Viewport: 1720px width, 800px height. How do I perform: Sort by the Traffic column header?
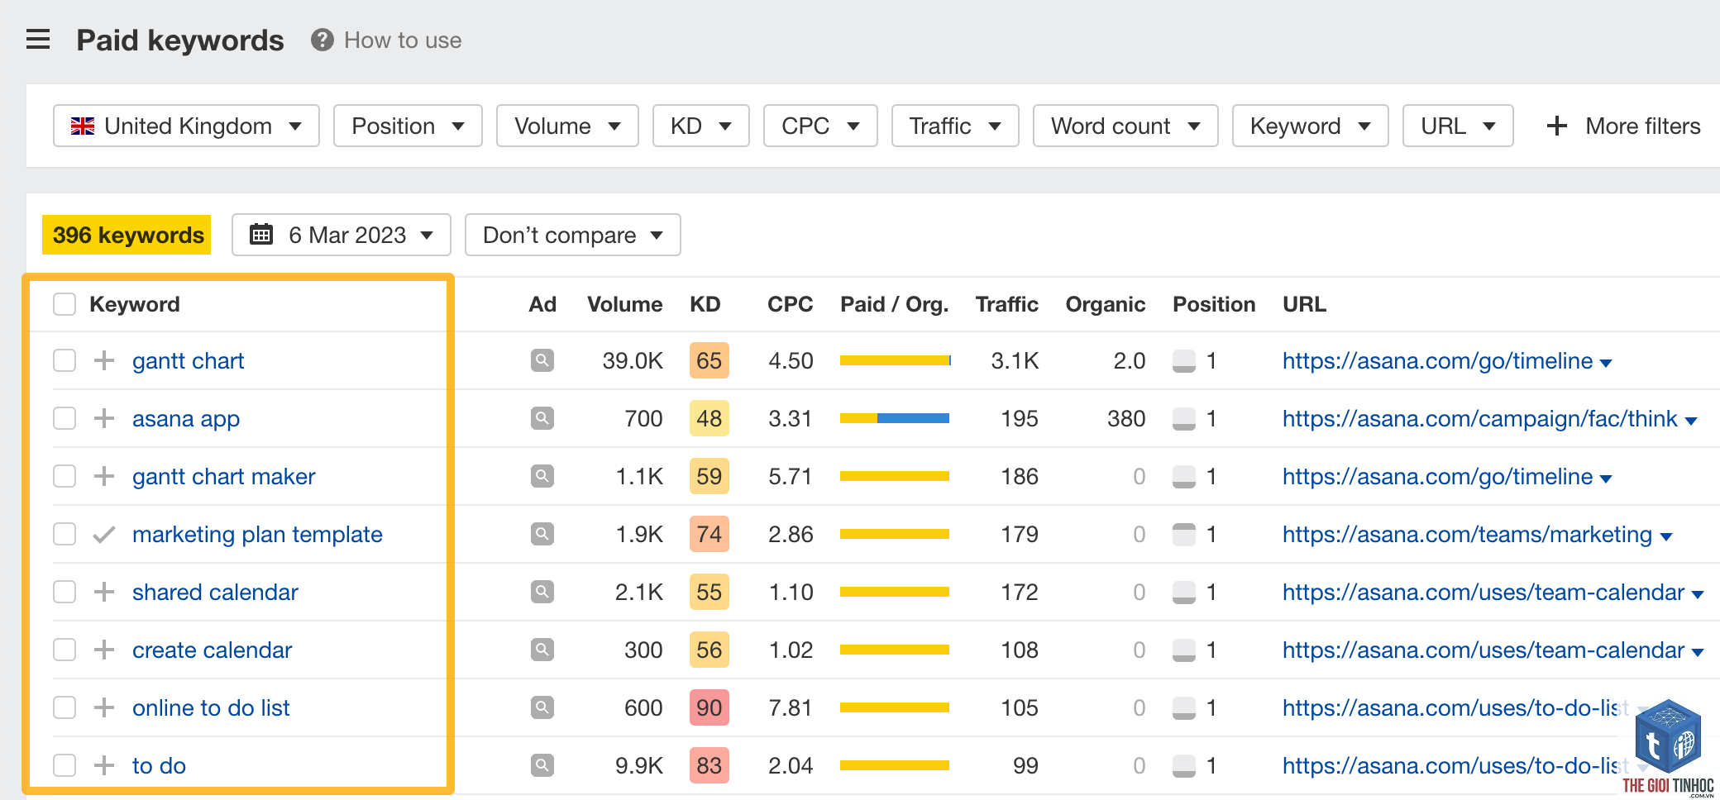pyautogui.click(x=1006, y=304)
